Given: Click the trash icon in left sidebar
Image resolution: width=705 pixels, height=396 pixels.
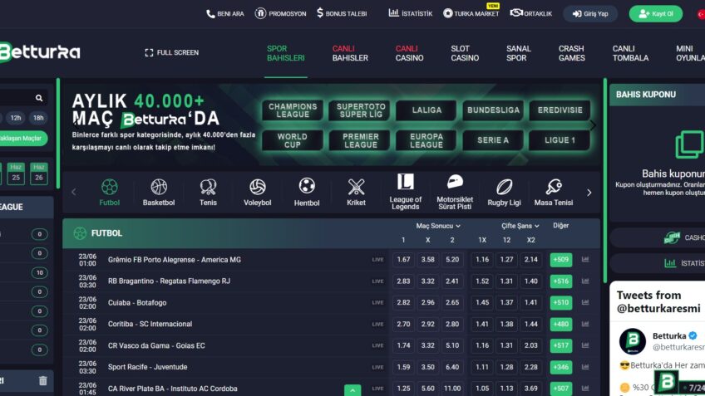Looking at the screenshot, I should click(x=43, y=381).
